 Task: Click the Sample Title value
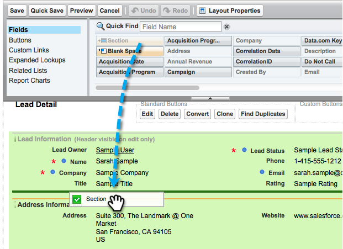point(114,184)
